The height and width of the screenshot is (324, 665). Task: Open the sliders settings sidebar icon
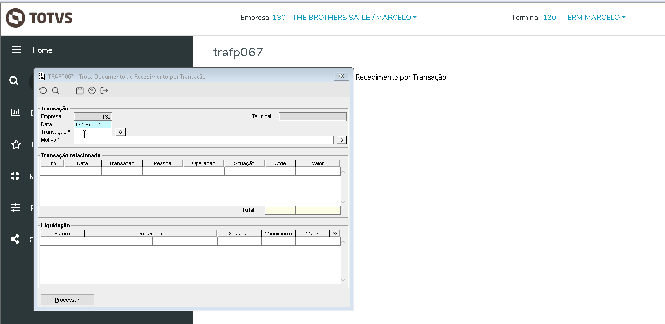(16, 208)
